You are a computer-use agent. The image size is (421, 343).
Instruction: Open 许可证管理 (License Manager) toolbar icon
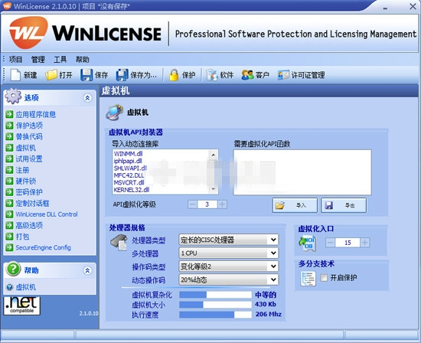pos(283,75)
